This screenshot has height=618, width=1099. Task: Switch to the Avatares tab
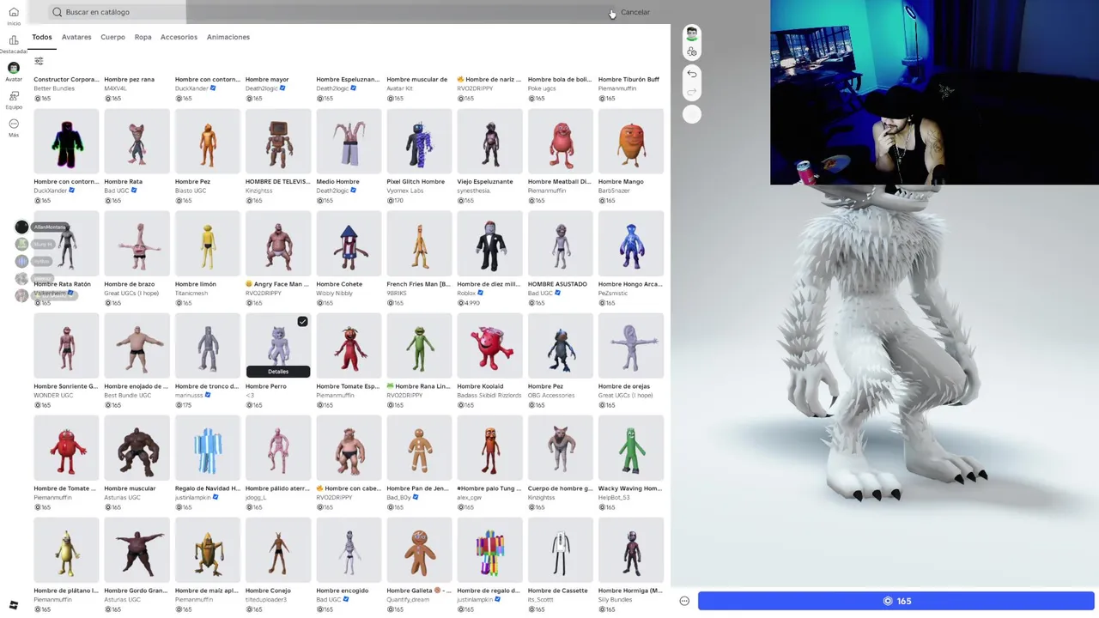(x=76, y=37)
